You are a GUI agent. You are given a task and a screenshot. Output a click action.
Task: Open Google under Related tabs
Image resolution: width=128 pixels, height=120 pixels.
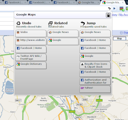(x=63, y=41)
